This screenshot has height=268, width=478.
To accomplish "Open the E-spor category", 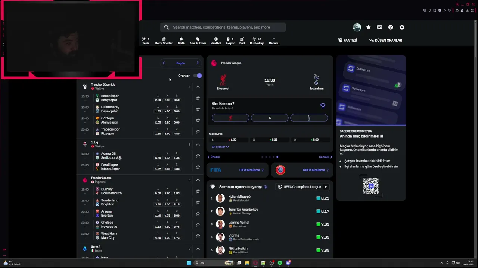I will point(230,41).
